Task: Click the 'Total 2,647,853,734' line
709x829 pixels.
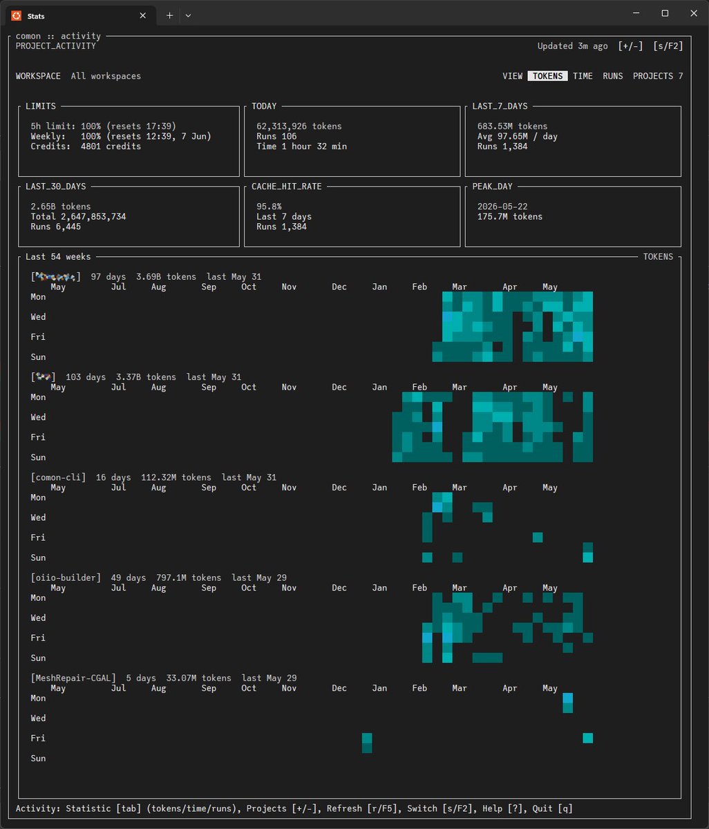Action: (78, 216)
